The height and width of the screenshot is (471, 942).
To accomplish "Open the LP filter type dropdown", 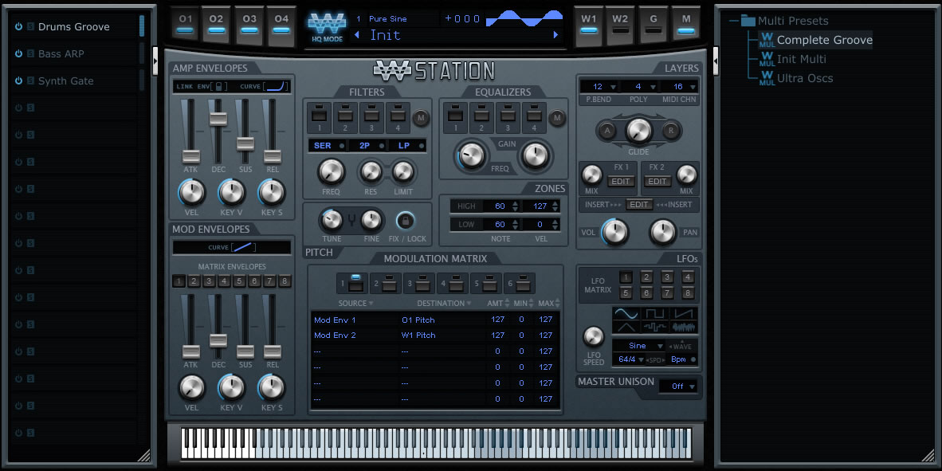I will [407, 145].
